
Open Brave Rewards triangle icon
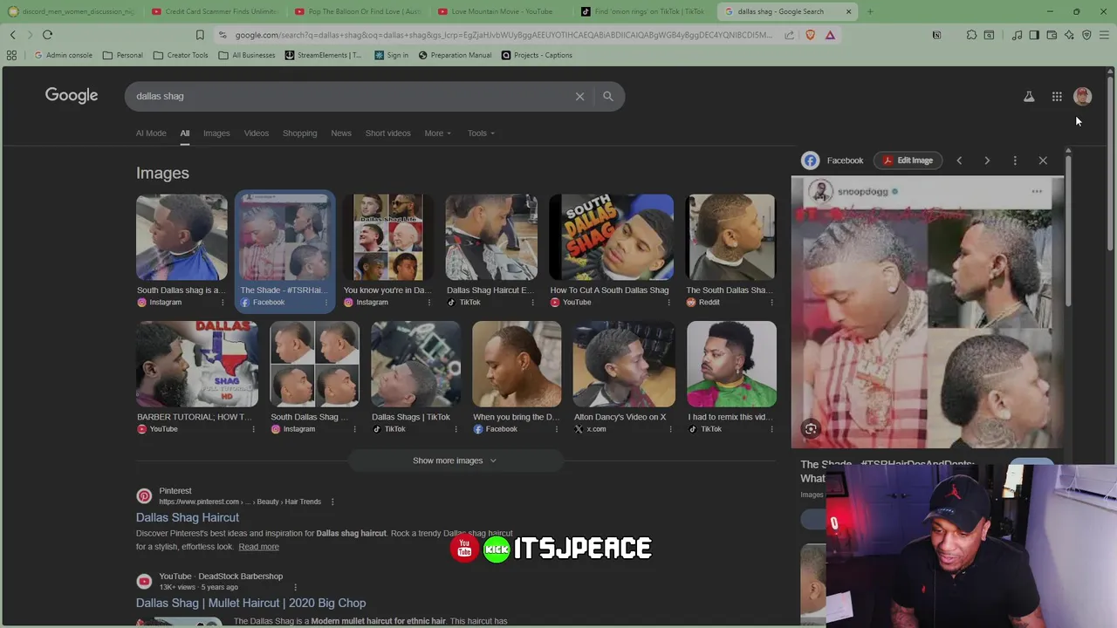(830, 35)
